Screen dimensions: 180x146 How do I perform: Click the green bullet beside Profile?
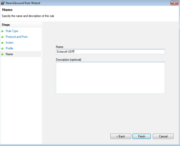point(2,48)
